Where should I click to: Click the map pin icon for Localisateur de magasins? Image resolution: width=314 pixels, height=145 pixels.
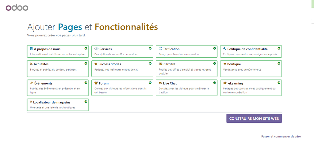point(31,102)
